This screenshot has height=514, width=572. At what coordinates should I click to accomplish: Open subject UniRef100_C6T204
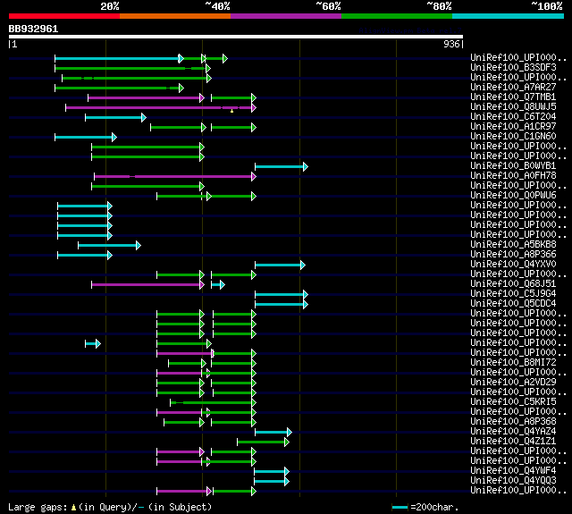pyautogui.click(x=513, y=117)
